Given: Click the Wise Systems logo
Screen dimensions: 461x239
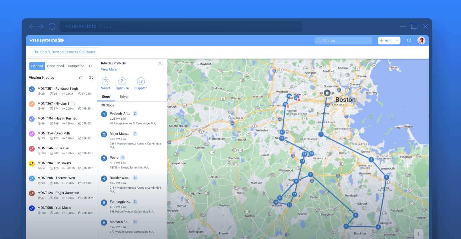Looking at the screenshot, I should click(47, 40).
